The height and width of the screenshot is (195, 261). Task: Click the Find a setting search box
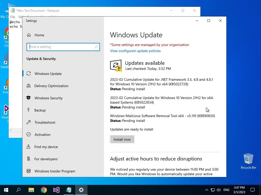[x=63, y=47]
